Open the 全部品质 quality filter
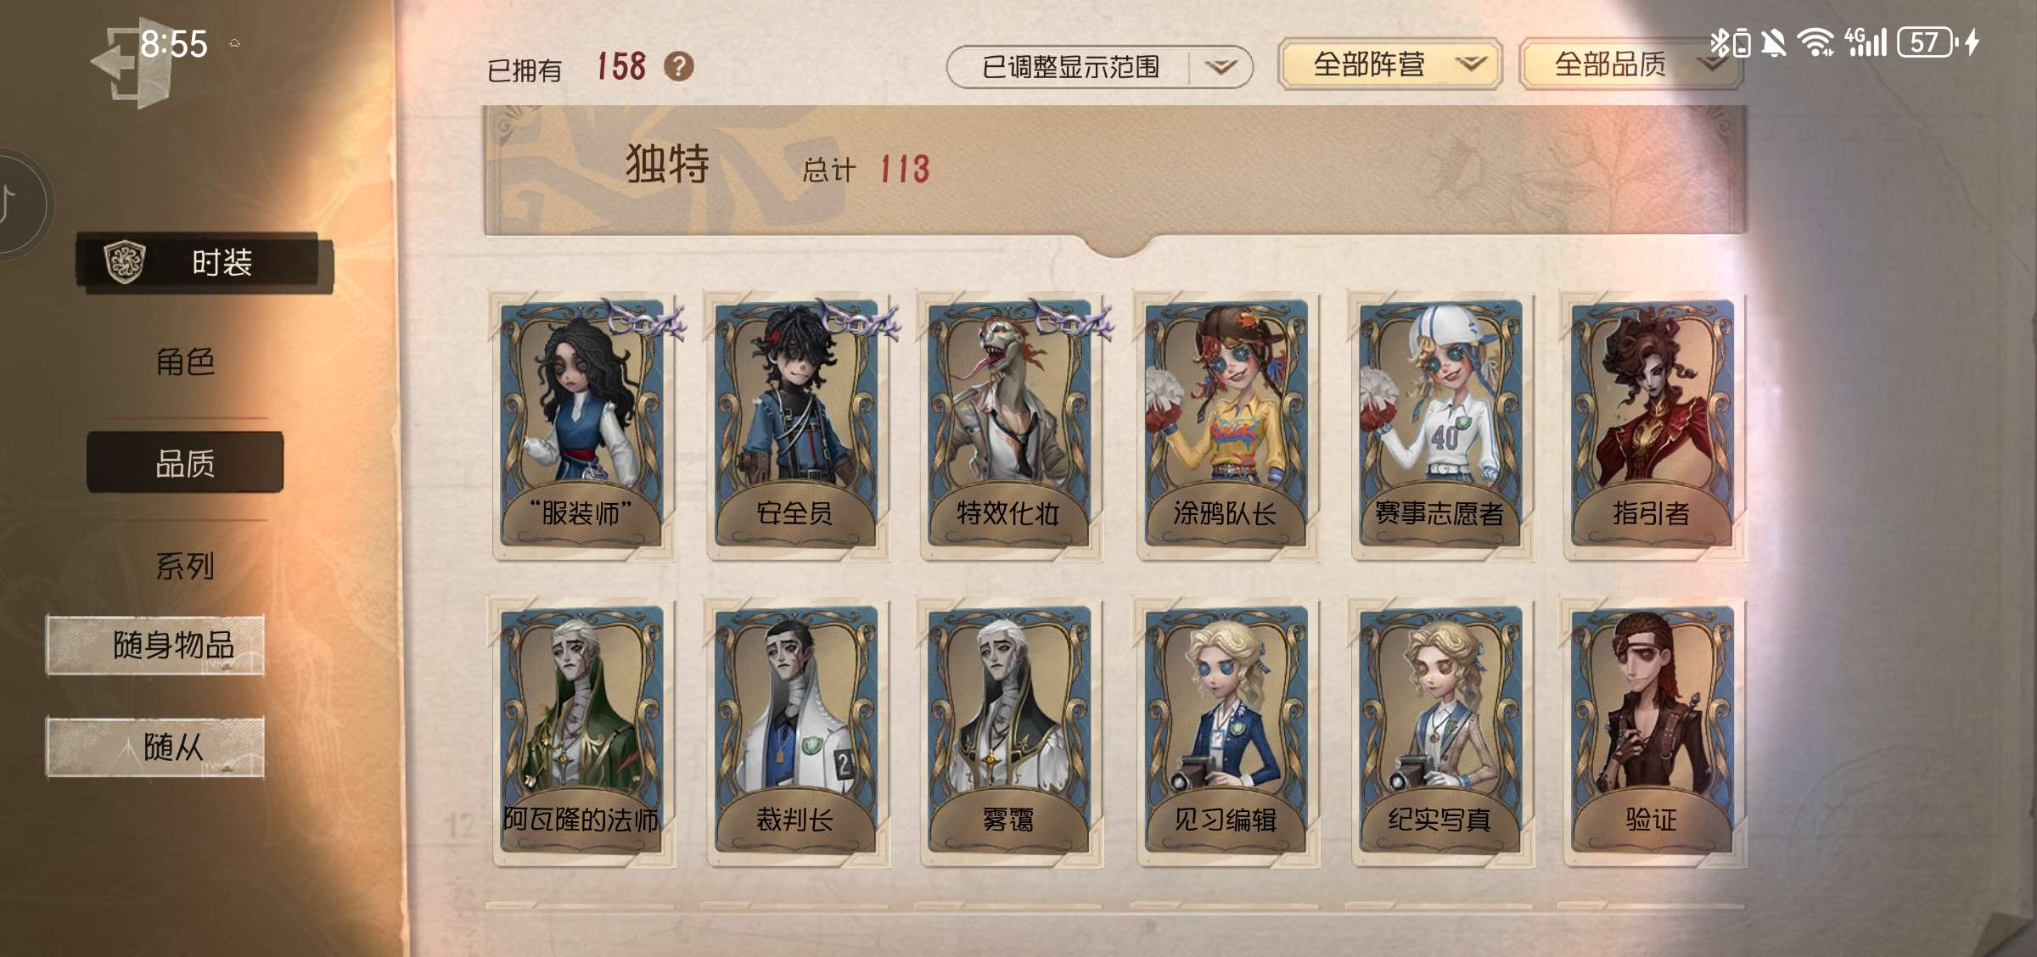Viewport: 2037px width, 957px height. click(x=1631, y=64)
